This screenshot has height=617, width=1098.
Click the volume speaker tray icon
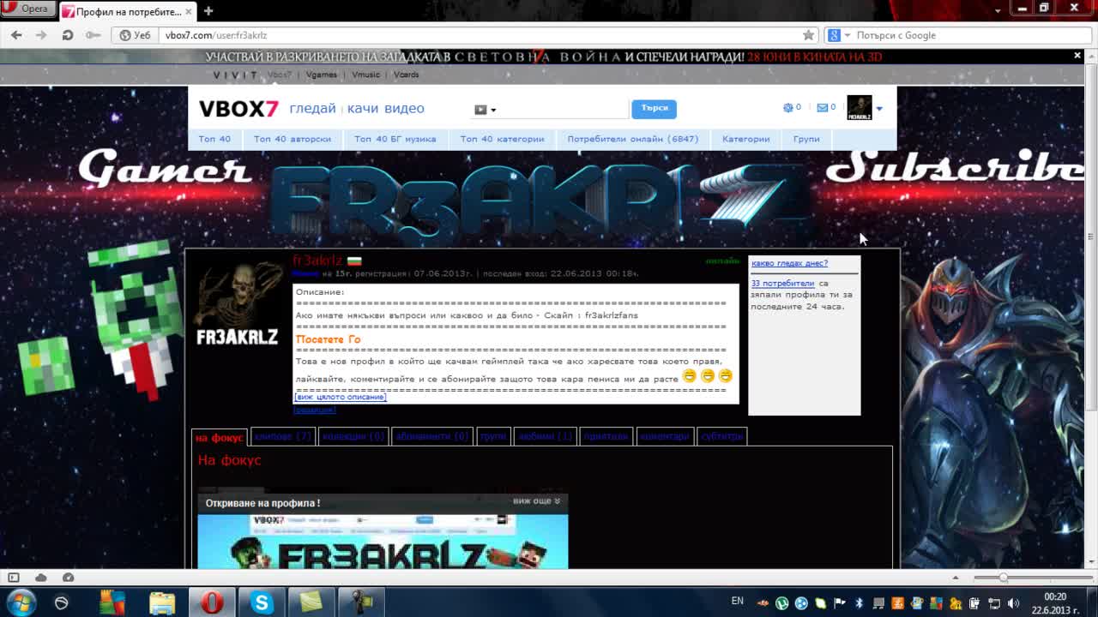click(x=1013, y=603)
